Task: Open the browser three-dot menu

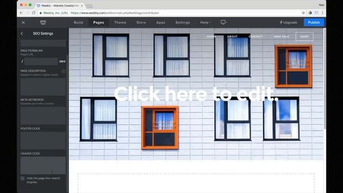Action: 323,13
